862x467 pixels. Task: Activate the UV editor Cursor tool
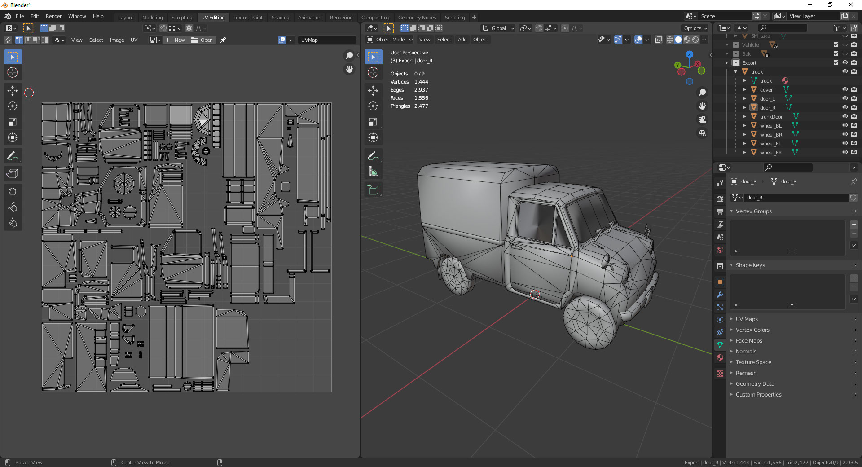[13, 72]
